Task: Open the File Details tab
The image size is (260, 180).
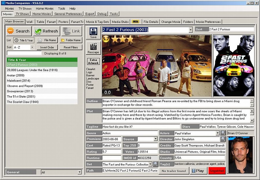Action: tap(151, 22)
